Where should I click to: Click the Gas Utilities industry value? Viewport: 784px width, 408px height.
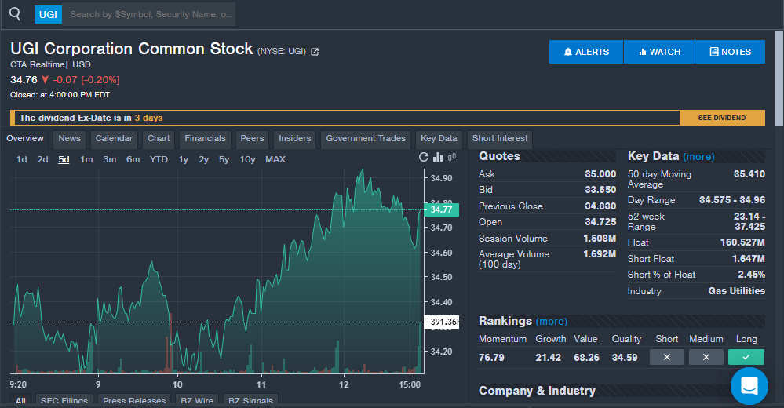click(736, 291)
